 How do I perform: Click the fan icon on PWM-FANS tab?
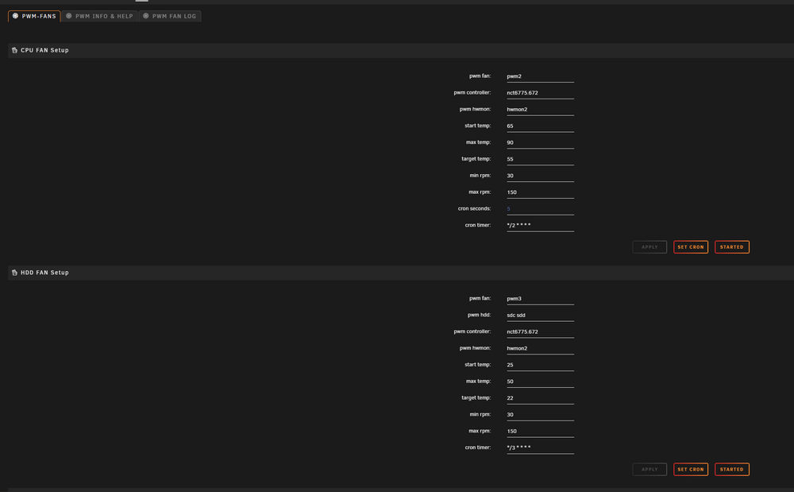point(16,16)
